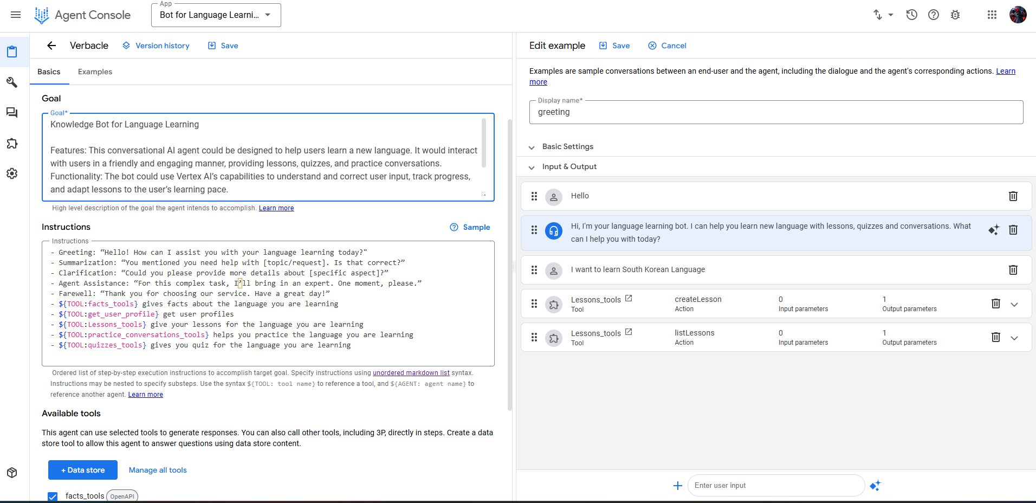Image resolution: width=1036 pixels, height=503 pixels.
Task: Switch to the Examples tab
Action: (95, 72)
